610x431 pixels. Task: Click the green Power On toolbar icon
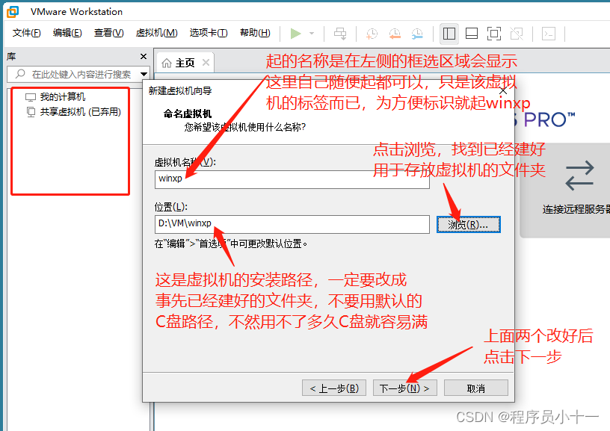coord(295,33)
